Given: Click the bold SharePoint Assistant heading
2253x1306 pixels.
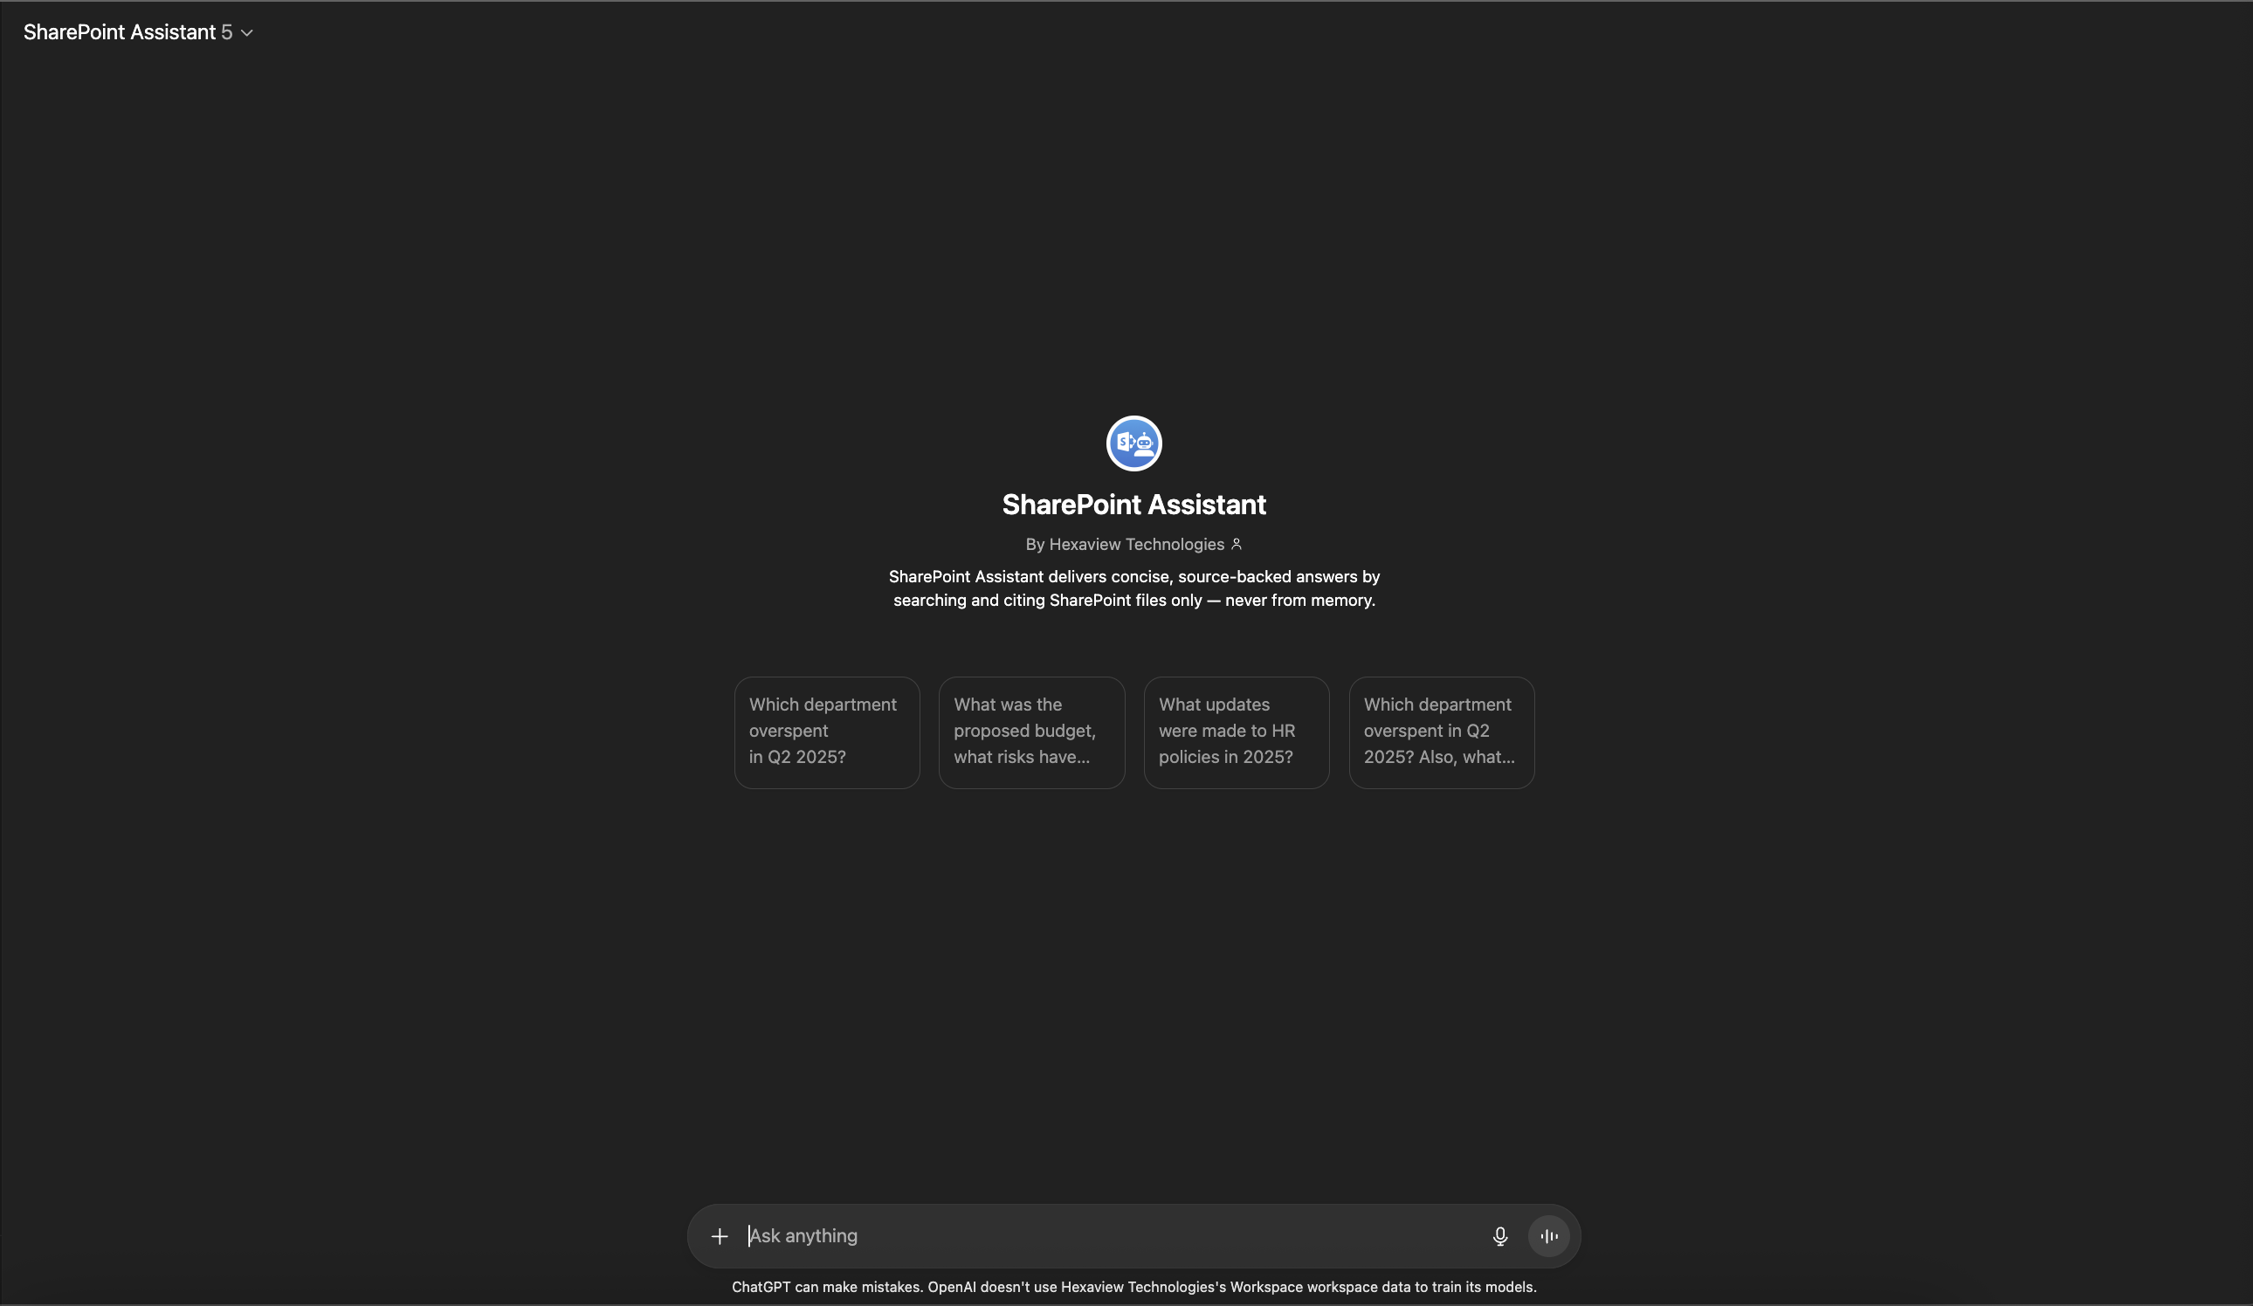Looking at the screenshot, I should (x=1133, y=505).
